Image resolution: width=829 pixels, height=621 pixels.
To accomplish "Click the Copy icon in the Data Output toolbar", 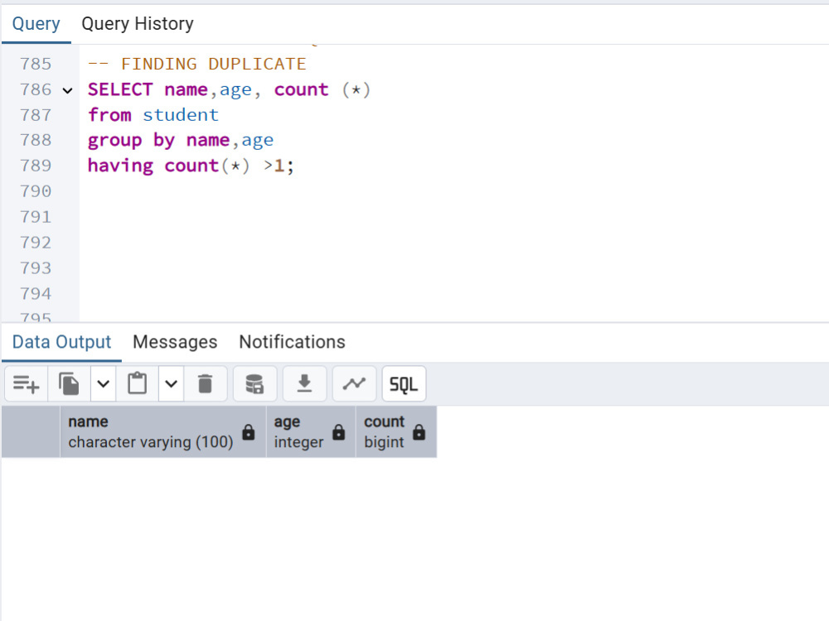I will tap(70, 384).
